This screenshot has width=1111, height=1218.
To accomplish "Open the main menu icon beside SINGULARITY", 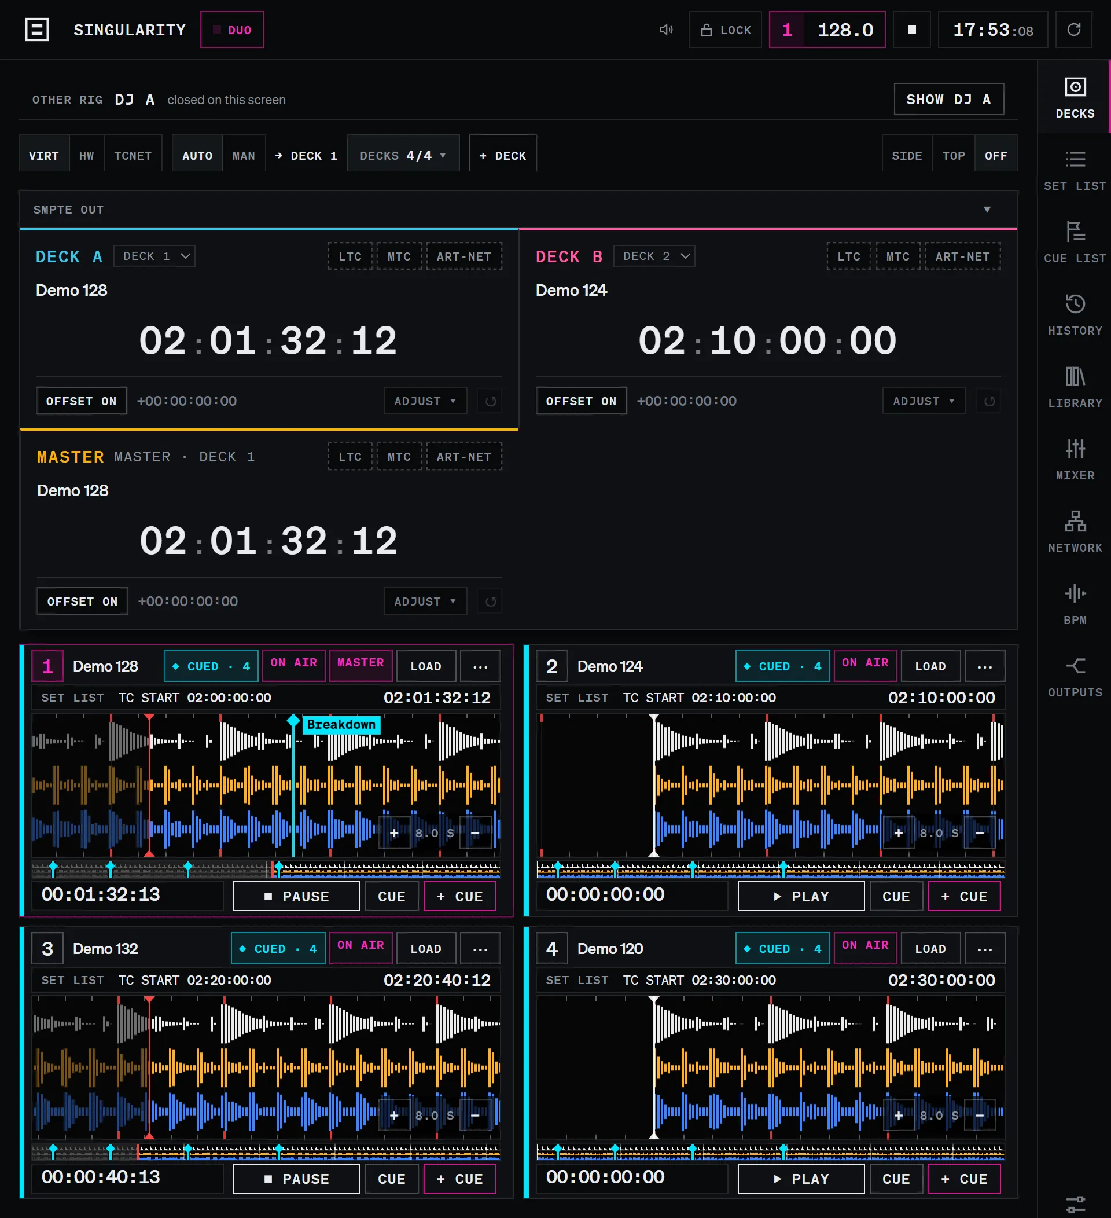I will [37, 30].
